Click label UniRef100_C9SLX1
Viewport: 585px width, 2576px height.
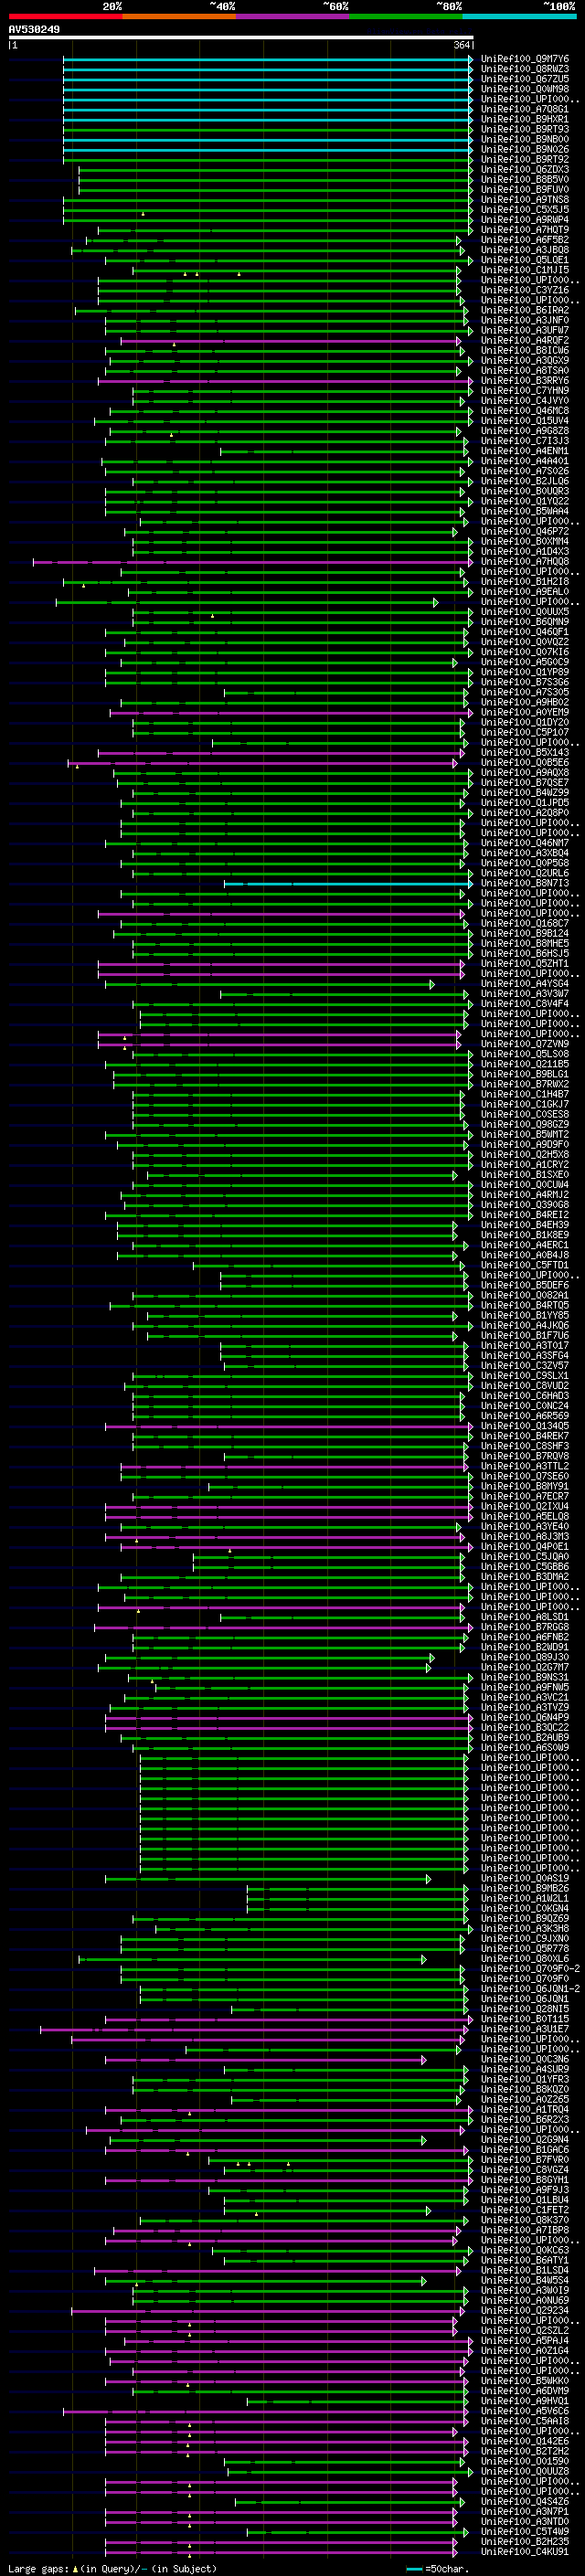525,1375
